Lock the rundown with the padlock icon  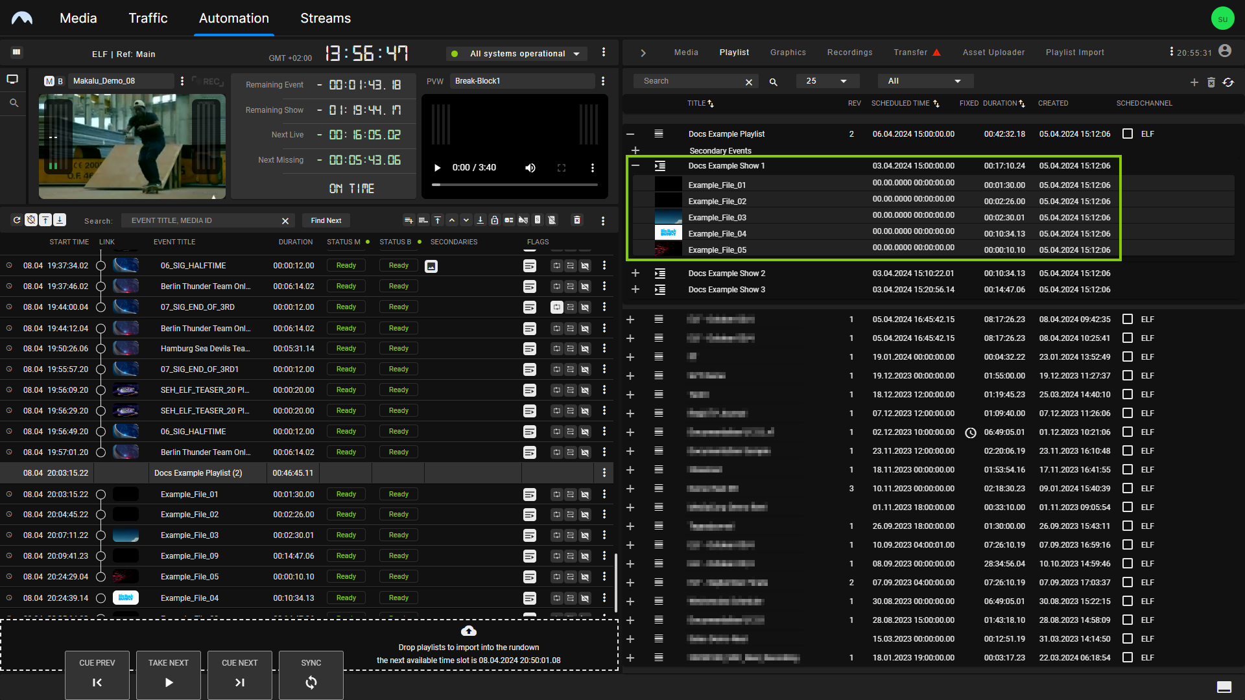tap(495, 220)
